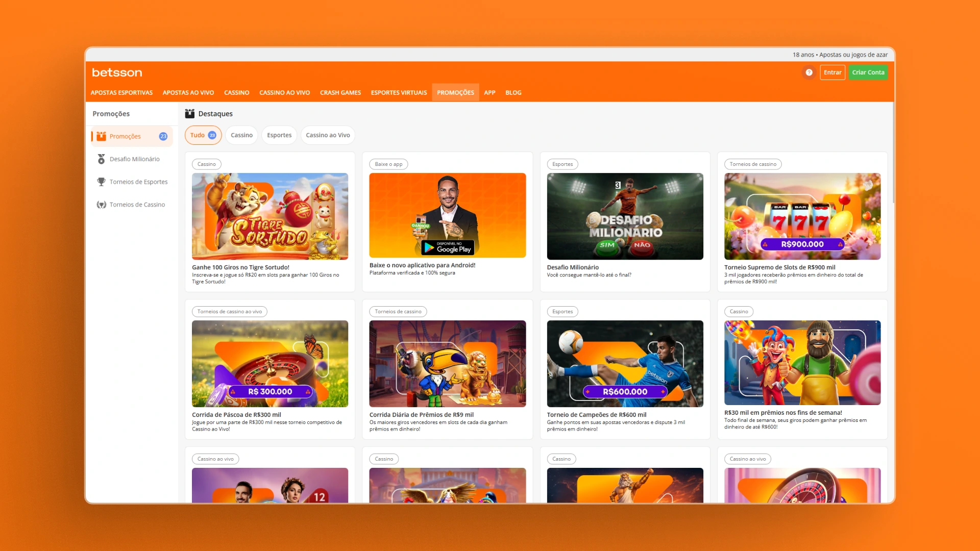Click the '18 anos • Apostas ou jogos de azar' notice
The width and height of the screenshot is (980, 551).
pyautogui.click(x=840, y=55)
